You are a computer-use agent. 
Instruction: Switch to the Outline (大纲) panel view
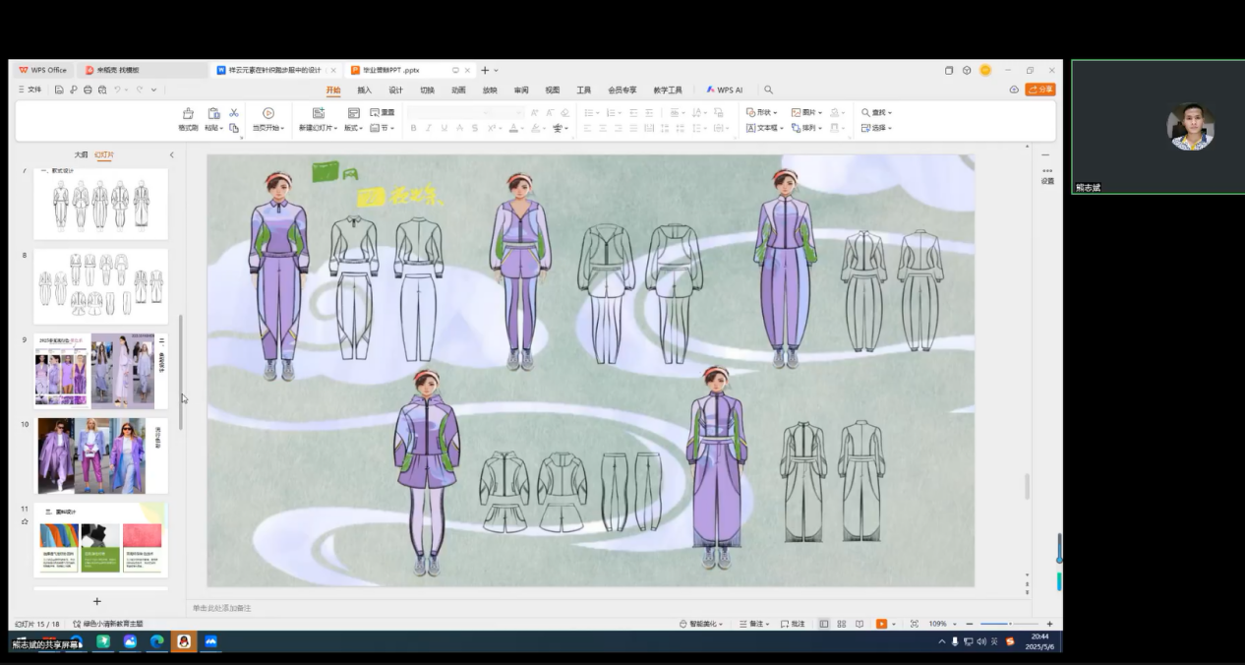(81, 154)
